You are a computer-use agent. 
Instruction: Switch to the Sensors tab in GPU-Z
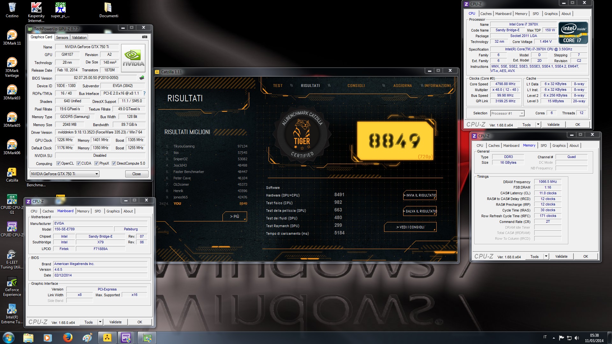(62, 38)
